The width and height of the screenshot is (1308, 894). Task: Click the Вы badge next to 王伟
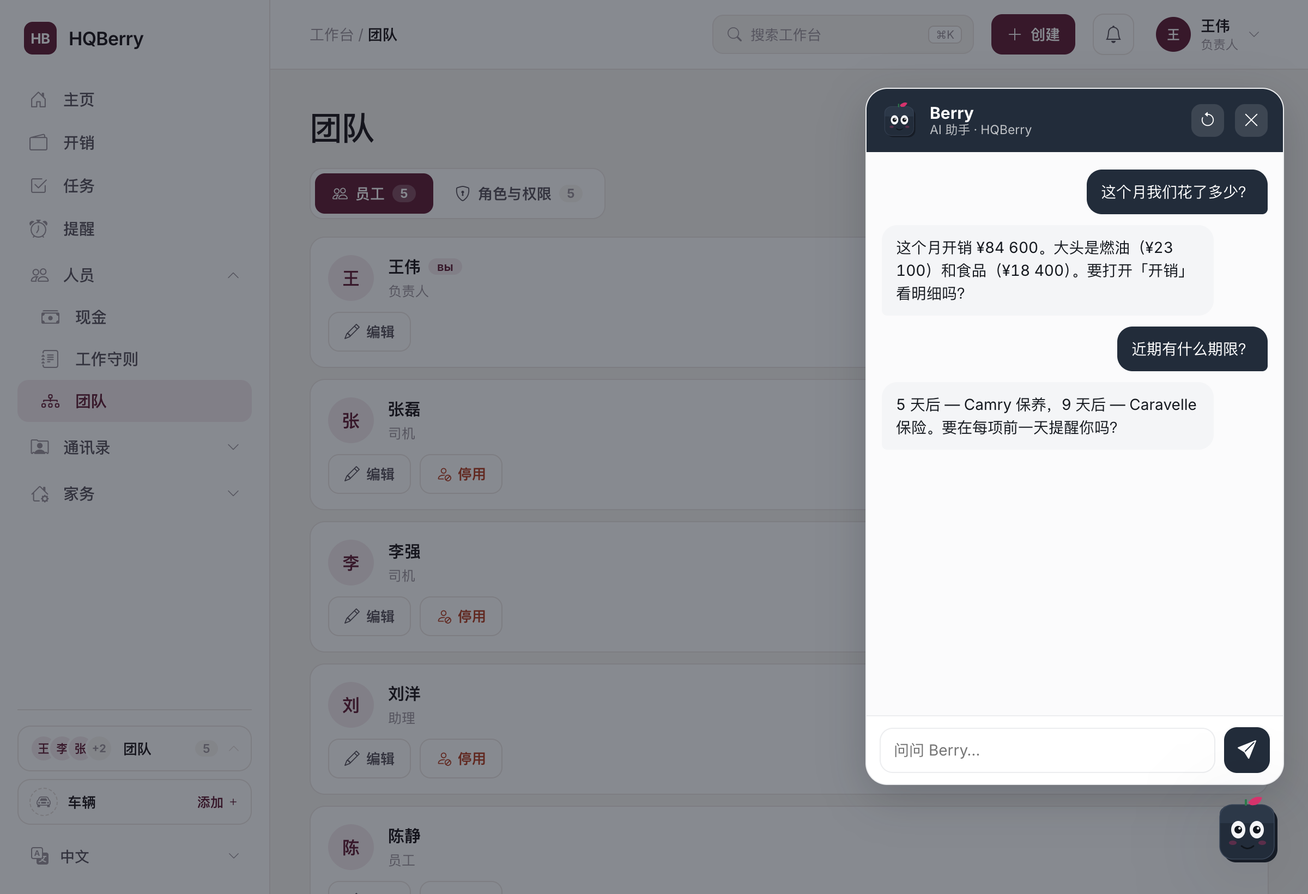(x=445, y=268)
